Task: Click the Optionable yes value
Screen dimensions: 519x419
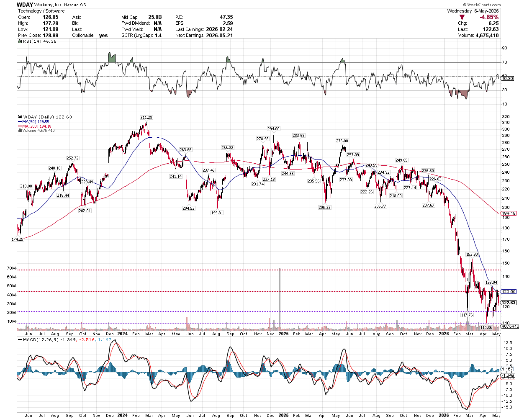Action: coord(103,36)
